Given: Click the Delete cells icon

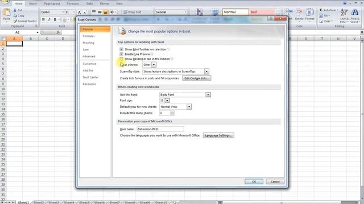Looking at the screenshot, I should click(299, 12).
